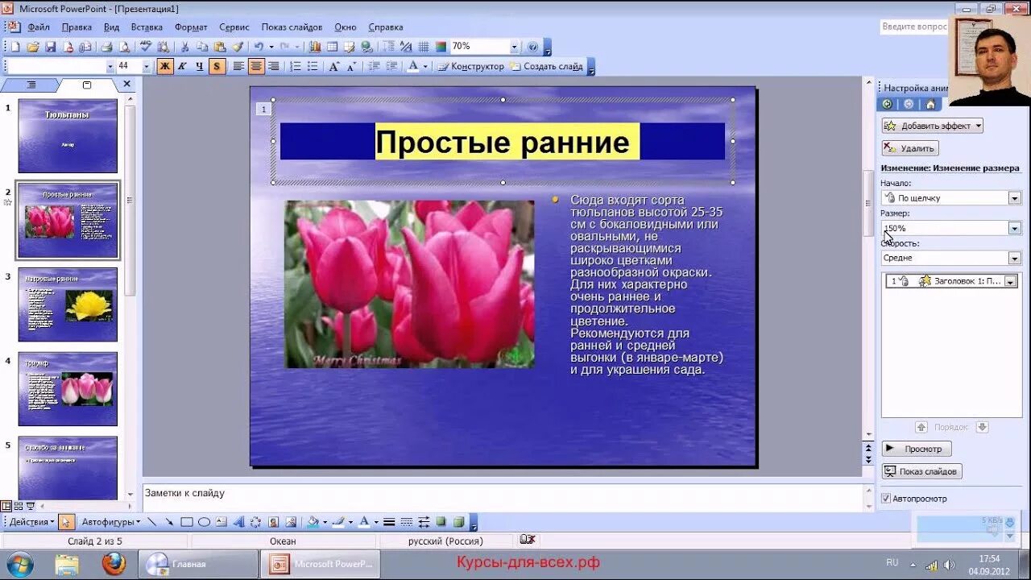The image size is (1031, 580).
Task: Align text left in formatting toolbar
Action: coord(238,67)
